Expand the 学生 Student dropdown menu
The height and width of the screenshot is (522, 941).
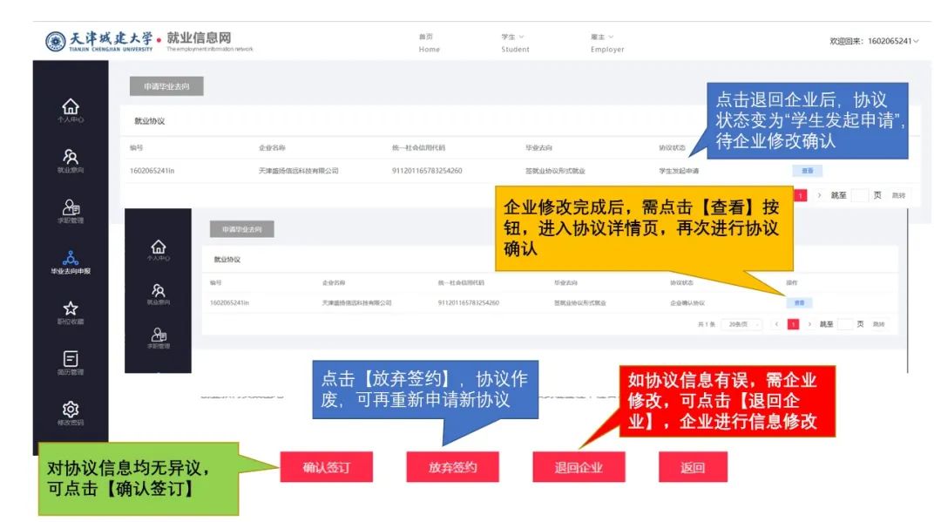coord(514,42)
